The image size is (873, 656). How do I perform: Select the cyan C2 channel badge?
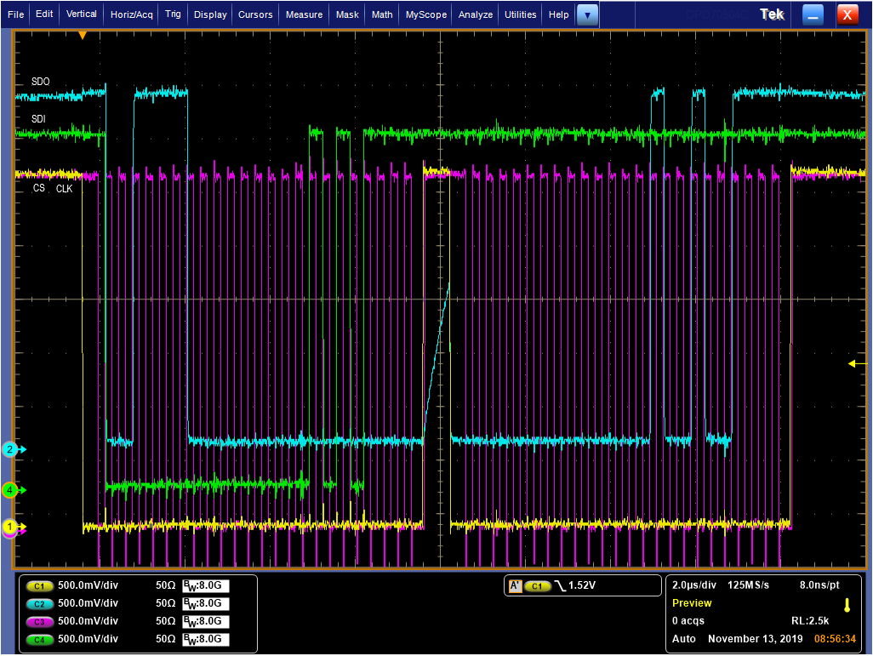click(39, 603)
